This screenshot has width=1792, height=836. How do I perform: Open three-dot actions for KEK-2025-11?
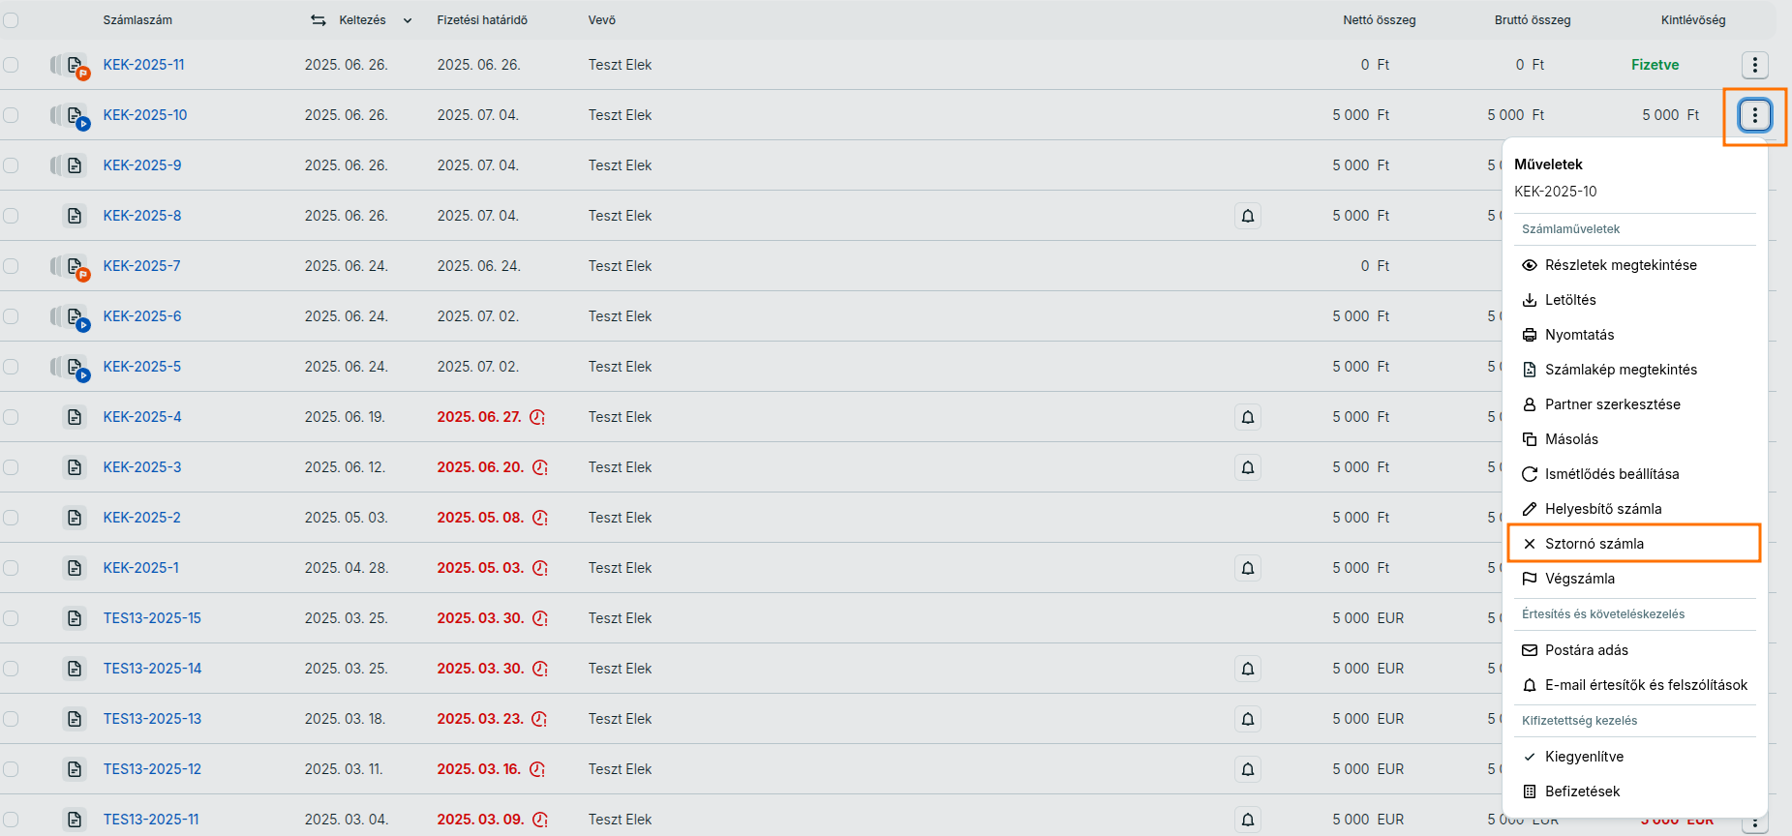1755,65
